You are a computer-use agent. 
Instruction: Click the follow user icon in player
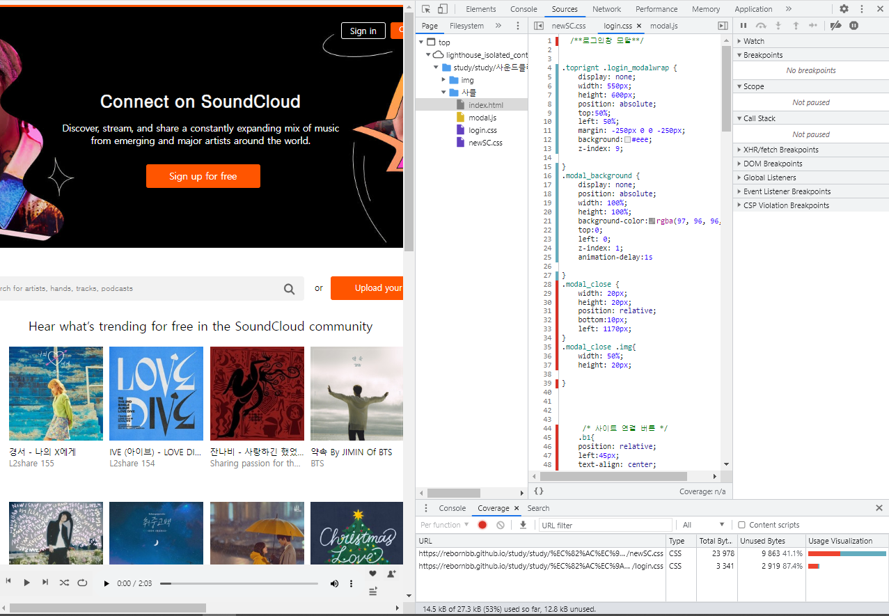(392, 574)
